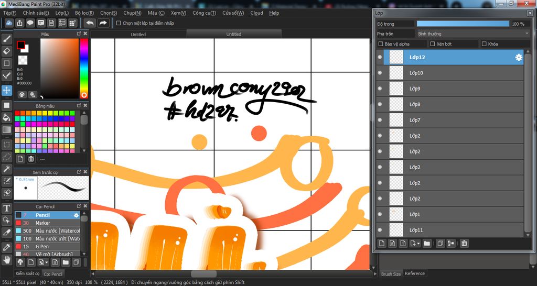
Task: Open the Công cụ(T) menu
Action: pos(204,13)
